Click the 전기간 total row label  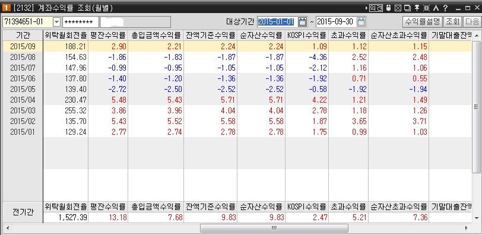(23, 212)
